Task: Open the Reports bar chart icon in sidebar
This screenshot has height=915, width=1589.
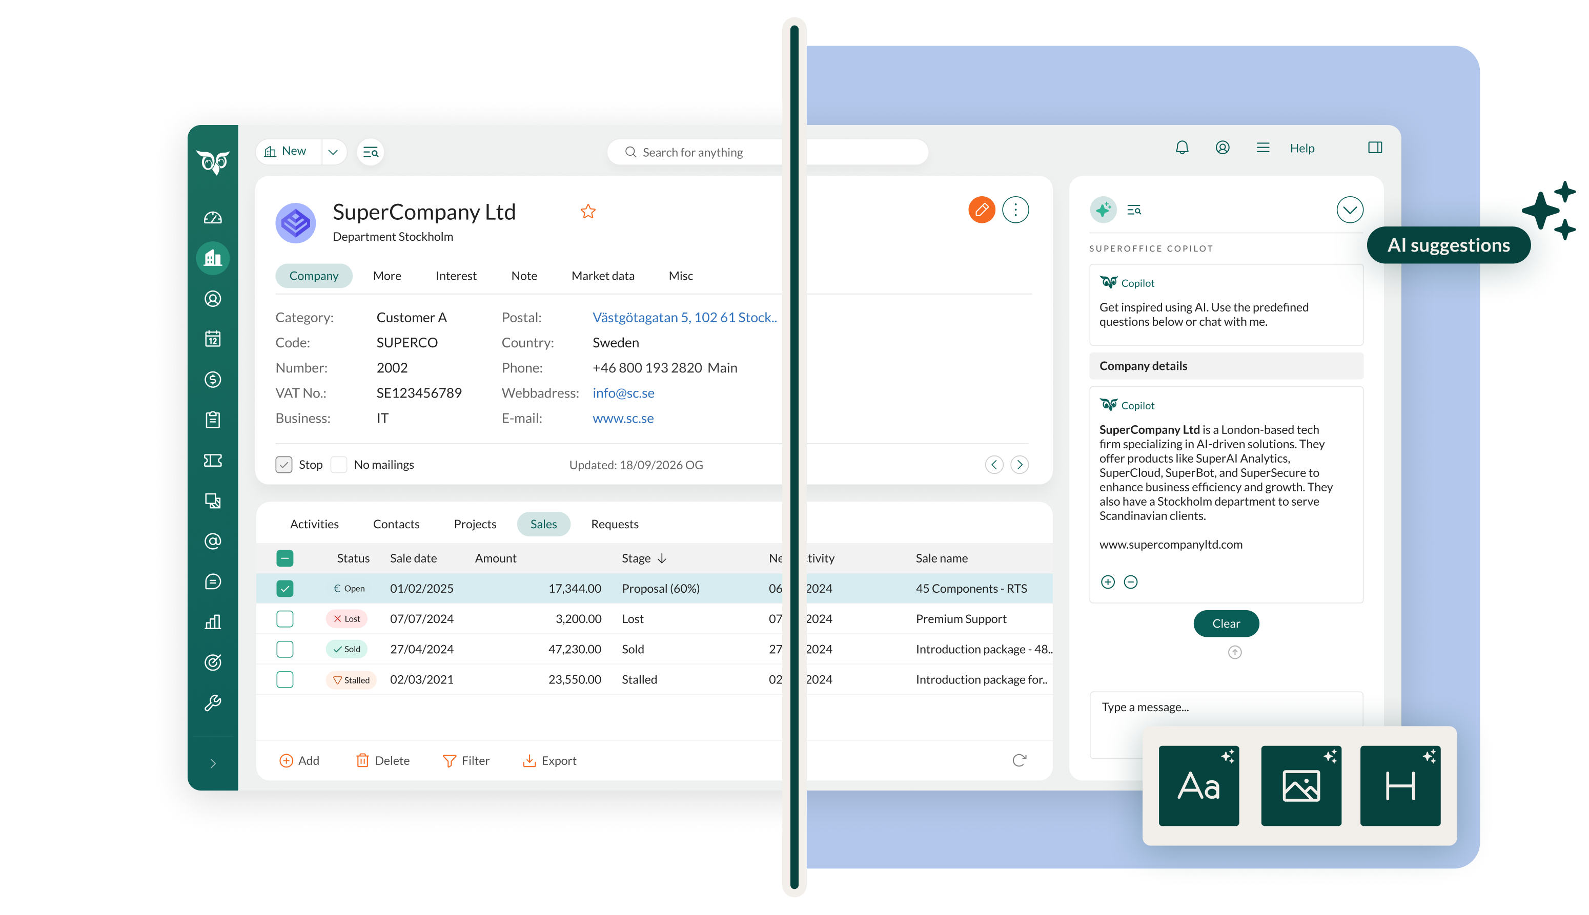Action: pos(212,622)
